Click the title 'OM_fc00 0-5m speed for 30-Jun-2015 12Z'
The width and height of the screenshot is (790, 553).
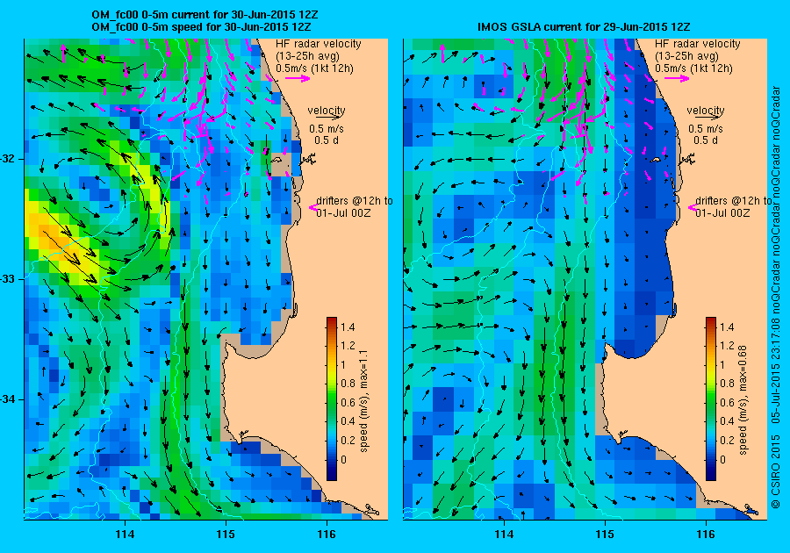pyautogui.click(x=201, y=26)
